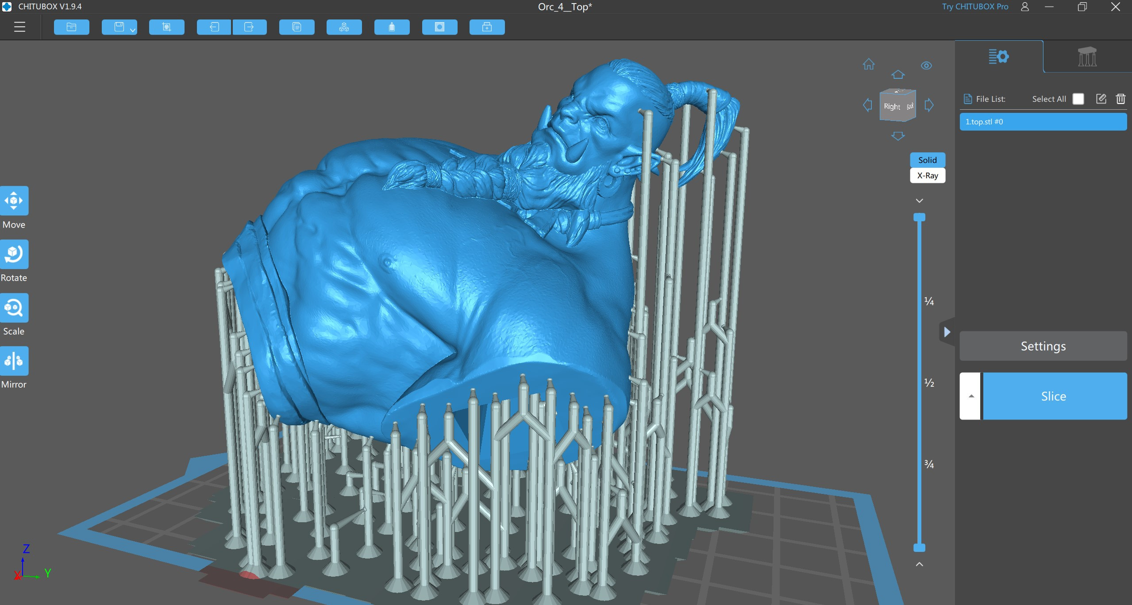Select the Move tool
This screenshot has width=1132, height=605.
[14, 200]
